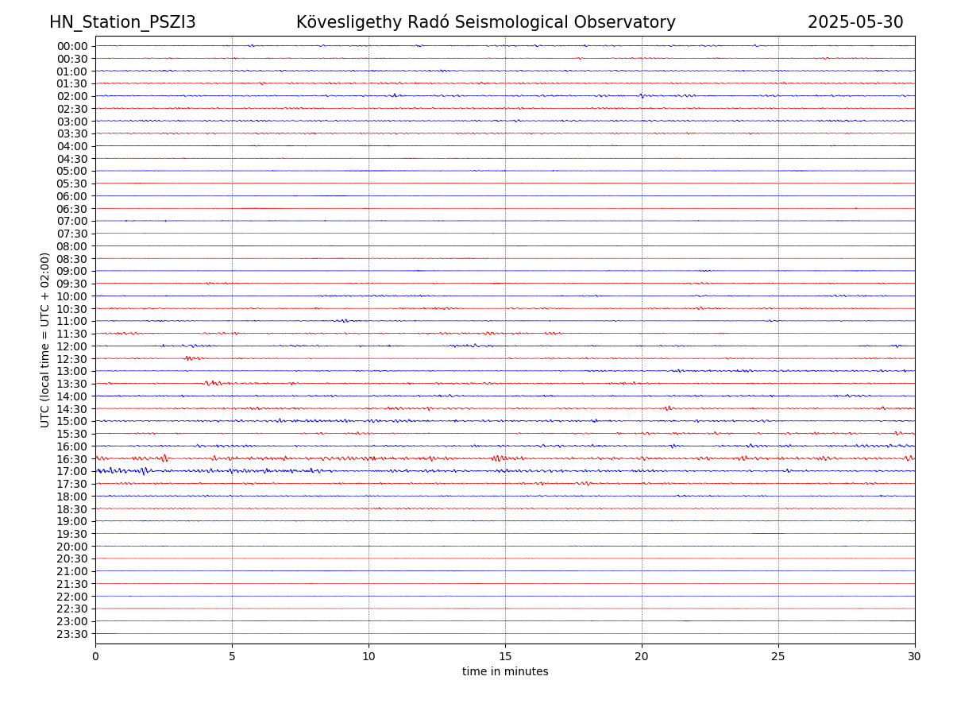Select the 00:00 time row label
This screenshot has height=715, width=953.
point(72,46)
